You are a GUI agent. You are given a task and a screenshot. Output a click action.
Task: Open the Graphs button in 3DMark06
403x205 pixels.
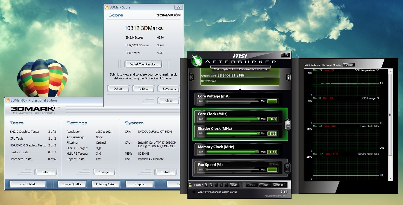coord(140,184)
